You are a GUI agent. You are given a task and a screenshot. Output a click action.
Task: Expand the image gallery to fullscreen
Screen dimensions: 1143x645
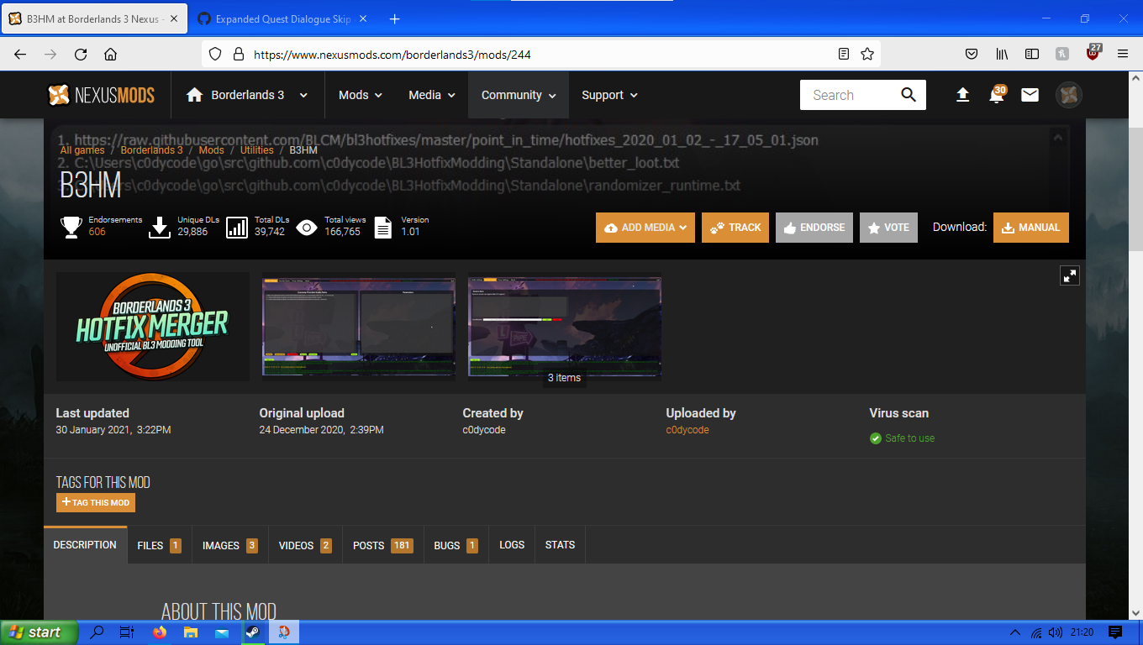click(1069, 275)
